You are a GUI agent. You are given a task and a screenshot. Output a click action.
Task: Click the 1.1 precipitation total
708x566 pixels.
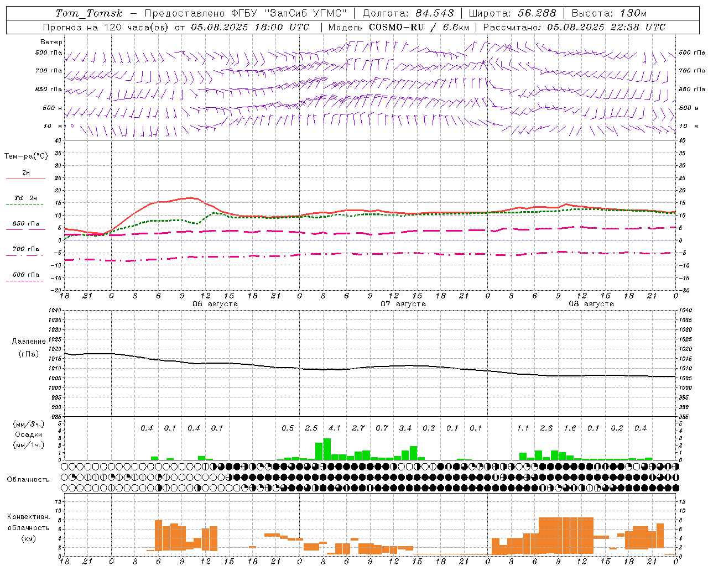pos(523,428)
